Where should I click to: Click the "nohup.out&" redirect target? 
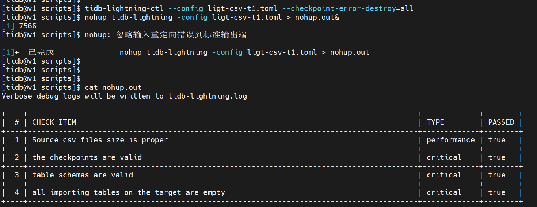pyautogui.click(x=317, y=17)
